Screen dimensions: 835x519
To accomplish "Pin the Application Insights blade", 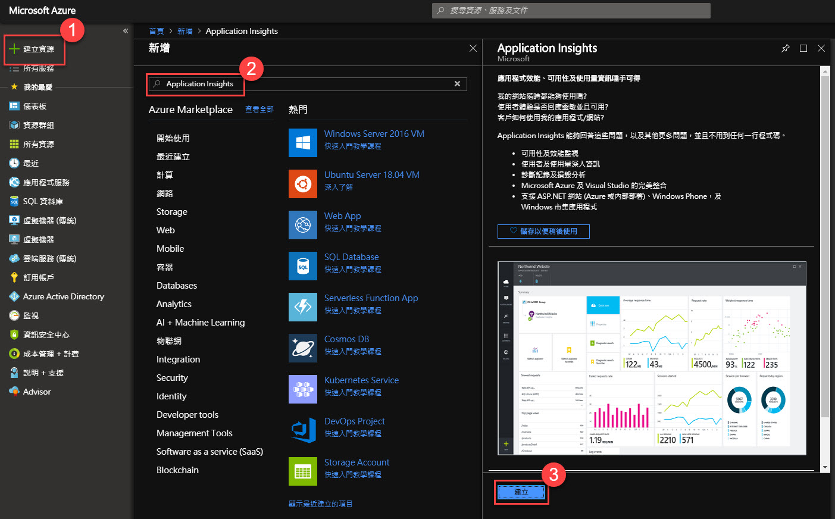I will point(786,48).
